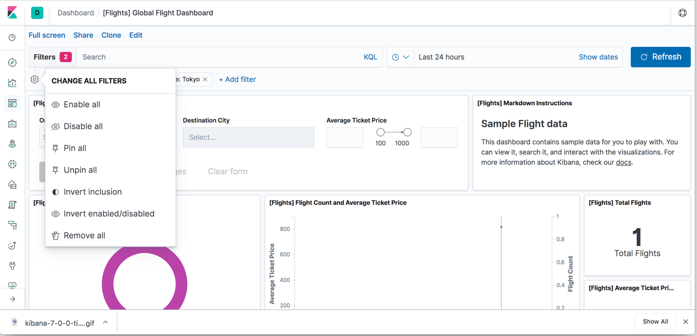Choose Remove all from the filters menu

point(84,236)
